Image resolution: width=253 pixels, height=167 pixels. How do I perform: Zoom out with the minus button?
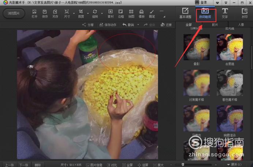point(171,165)
